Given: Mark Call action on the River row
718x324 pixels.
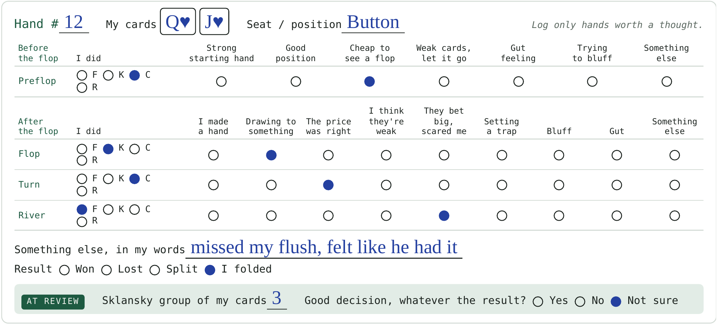Looking at the screenshot, I should (135, 210).
